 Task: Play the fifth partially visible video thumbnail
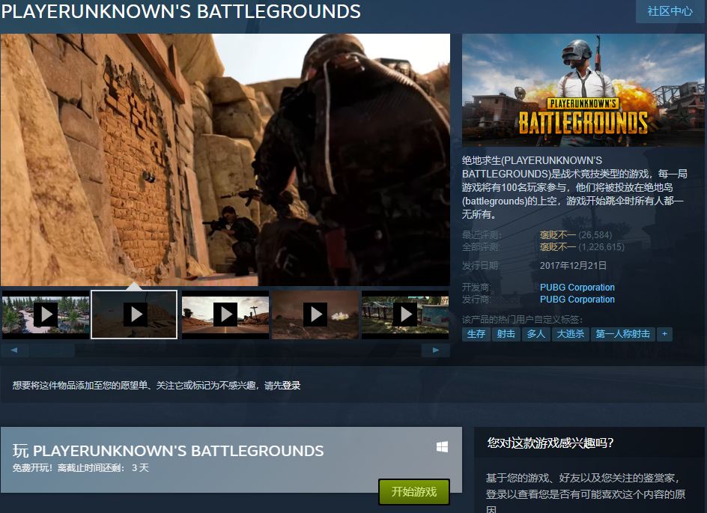(405, 315)
